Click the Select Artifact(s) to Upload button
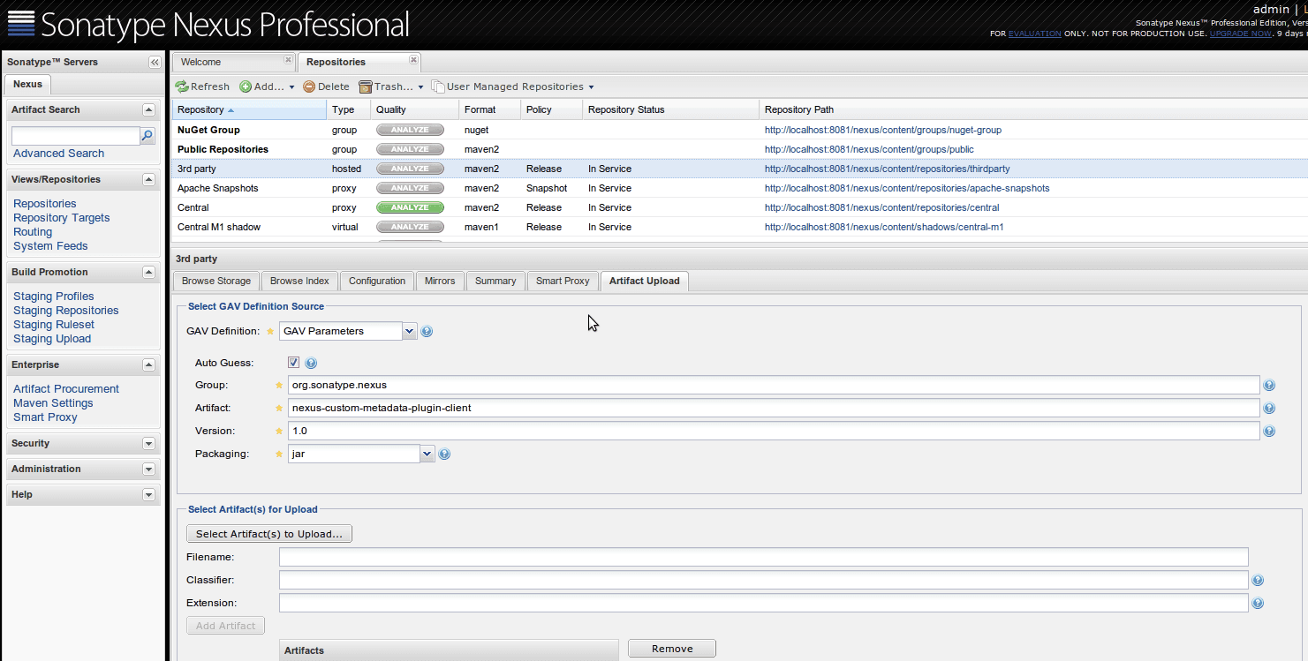The height and width of the screenshot is (661, 1308). (x=268, y=534)
